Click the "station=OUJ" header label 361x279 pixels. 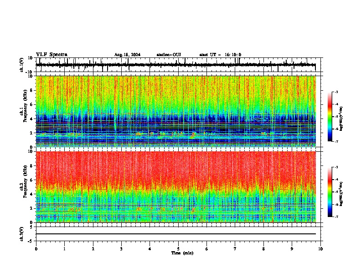[x=169, y=55]
